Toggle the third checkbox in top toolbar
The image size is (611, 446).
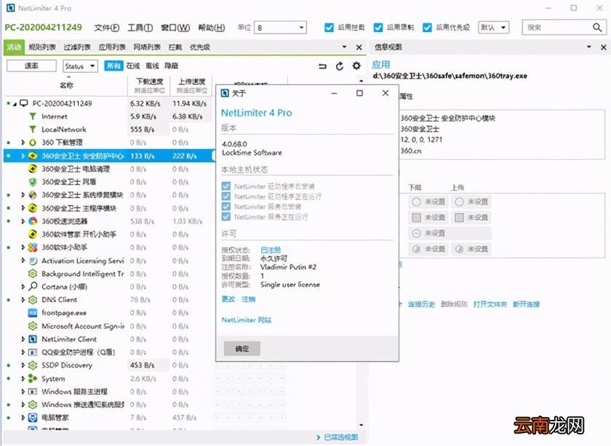click(x=427, y=28)
